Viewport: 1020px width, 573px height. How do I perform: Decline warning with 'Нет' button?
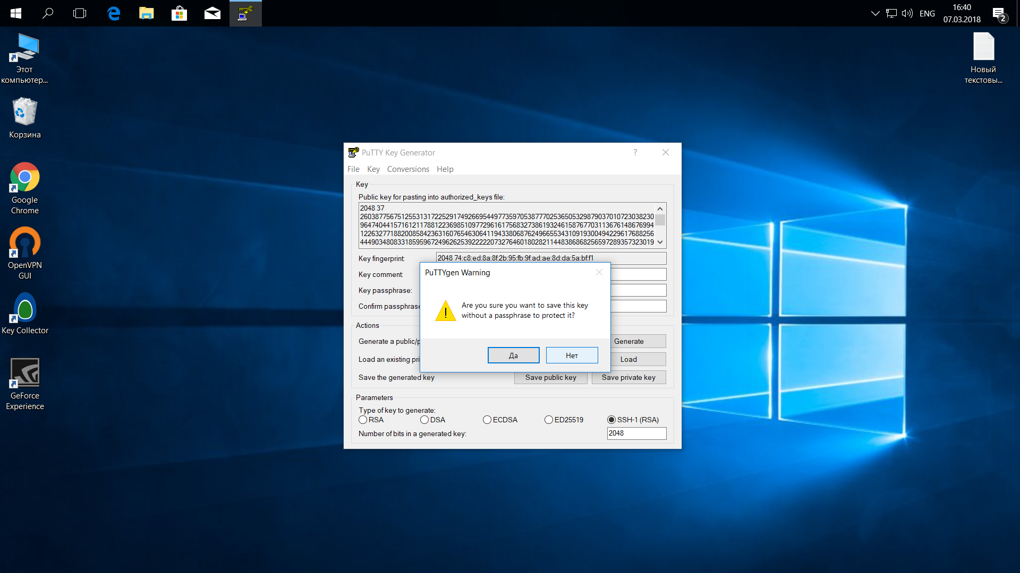pyautogui.click(x=572, y=355)
